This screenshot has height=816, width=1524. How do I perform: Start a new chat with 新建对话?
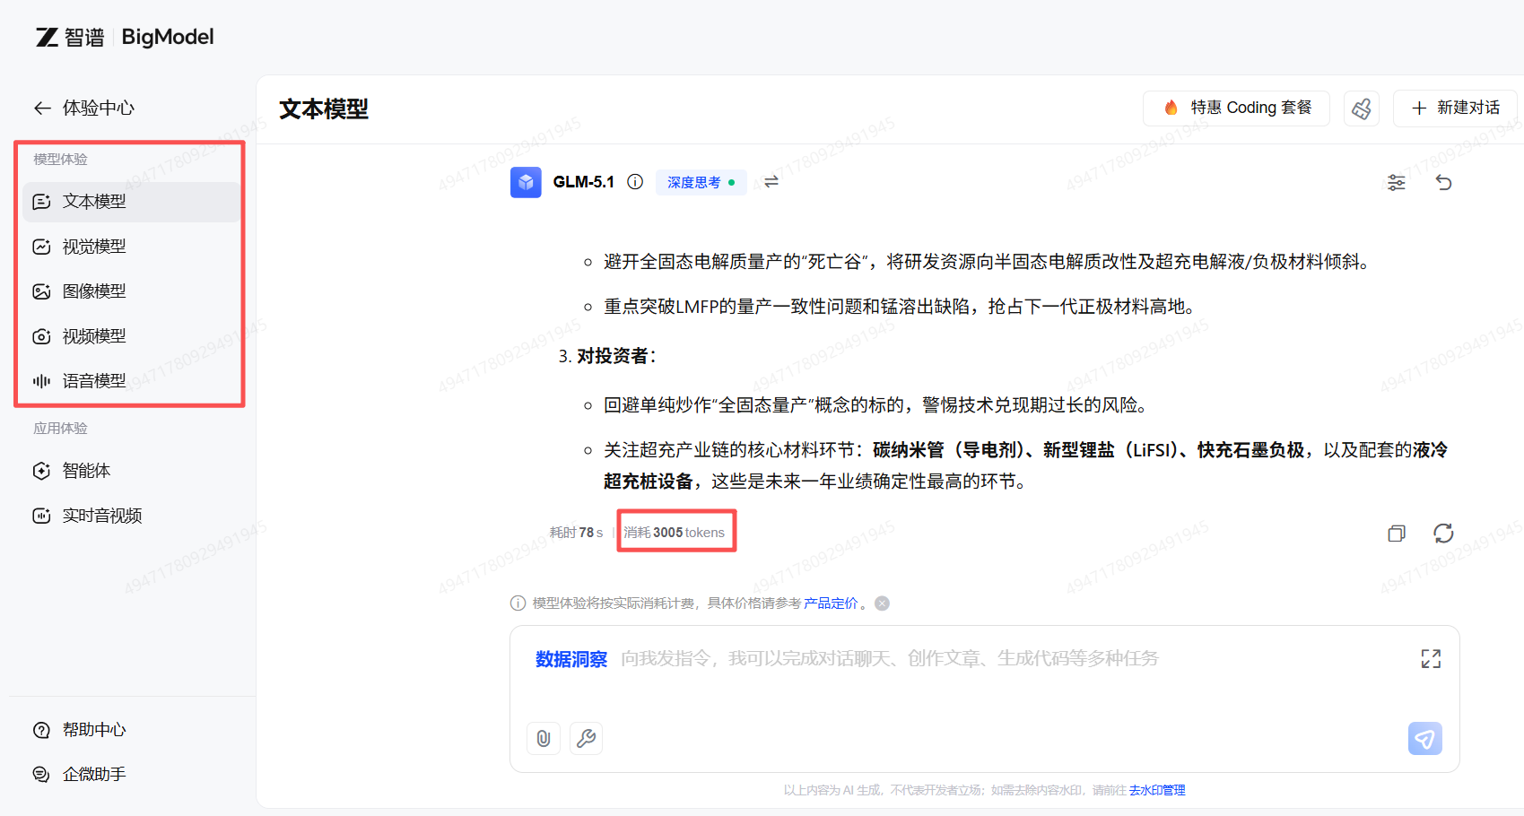[1455, 109]
